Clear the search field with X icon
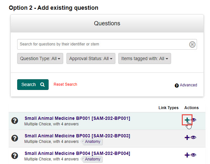The image size is (210, 164). tap(192, 44)
